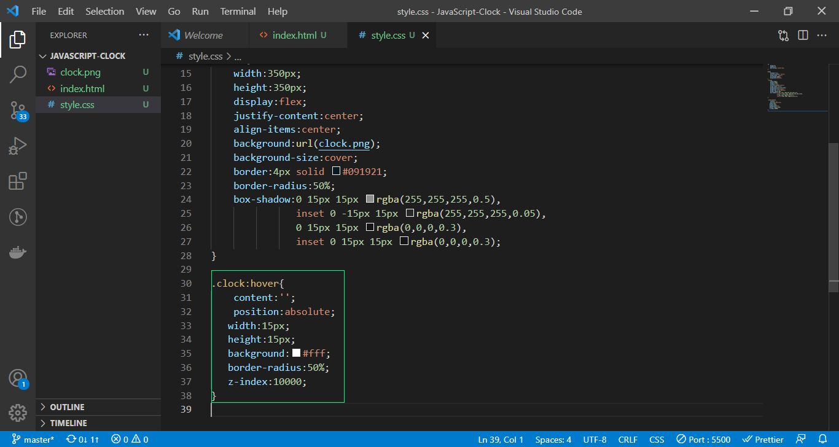Open Explorer Views and More Actions ellipsis
Image resolution: width=839 pixels, height=447 pixels.
(144, 35)
